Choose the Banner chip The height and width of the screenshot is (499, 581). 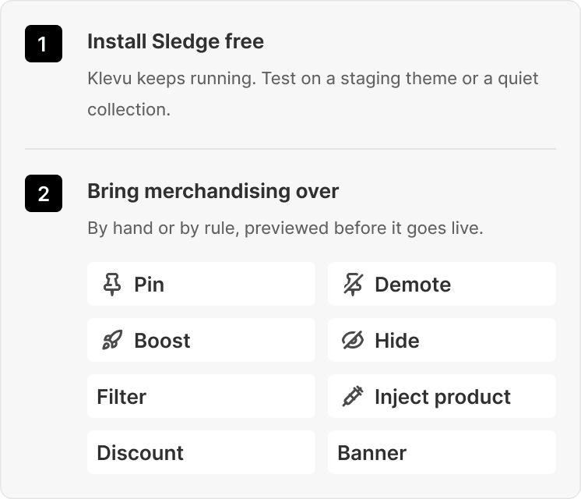pyautogui.click(x=442, y=452)
